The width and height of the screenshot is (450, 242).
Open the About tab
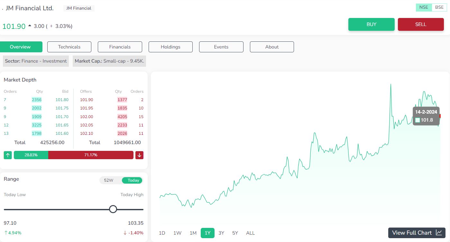[272, 47]
